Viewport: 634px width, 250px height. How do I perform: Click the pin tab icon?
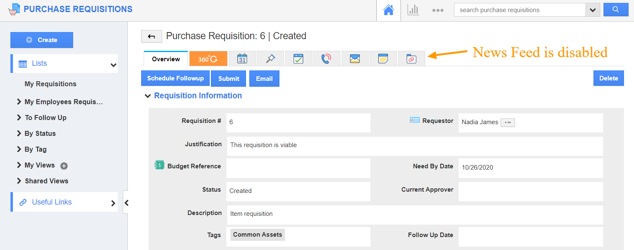(x=270, y=58)
